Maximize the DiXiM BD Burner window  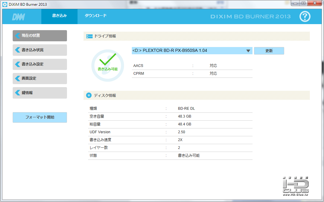click(303, 3)
